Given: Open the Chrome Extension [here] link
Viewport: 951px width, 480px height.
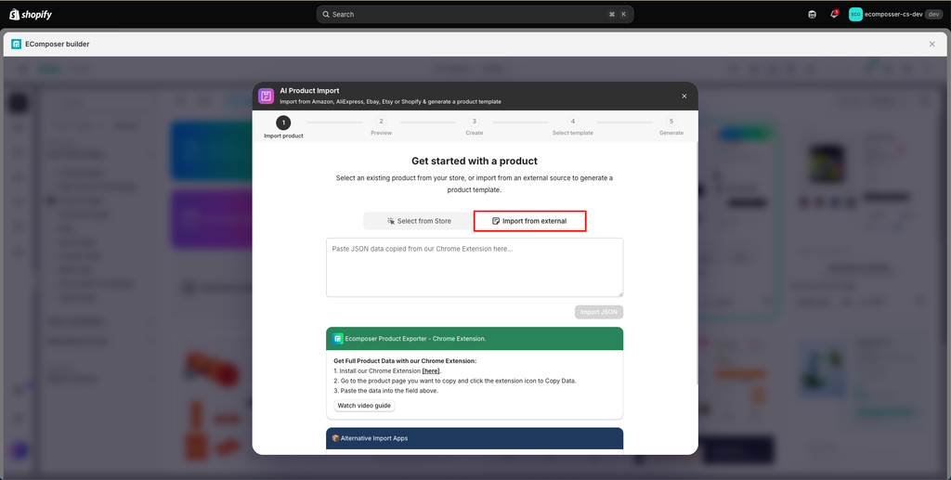Looking at the screenshot, I should 431,371.
